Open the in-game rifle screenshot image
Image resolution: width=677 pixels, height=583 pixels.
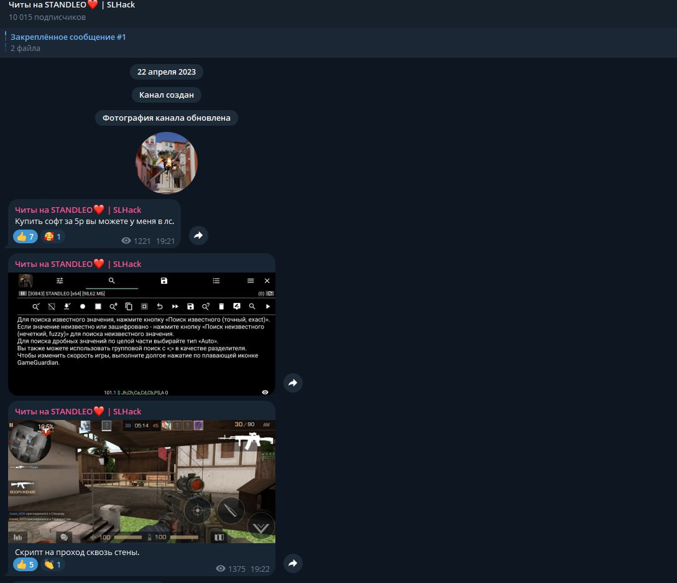pyautogui.click(x=142, y=482)
